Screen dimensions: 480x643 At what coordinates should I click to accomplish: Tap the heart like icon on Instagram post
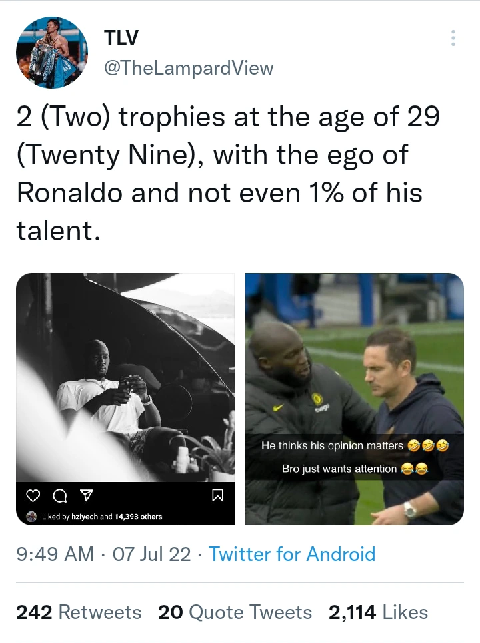(33, 495)
